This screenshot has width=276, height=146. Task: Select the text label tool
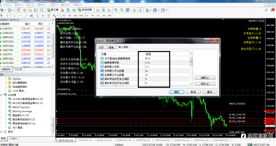[48, 16]
